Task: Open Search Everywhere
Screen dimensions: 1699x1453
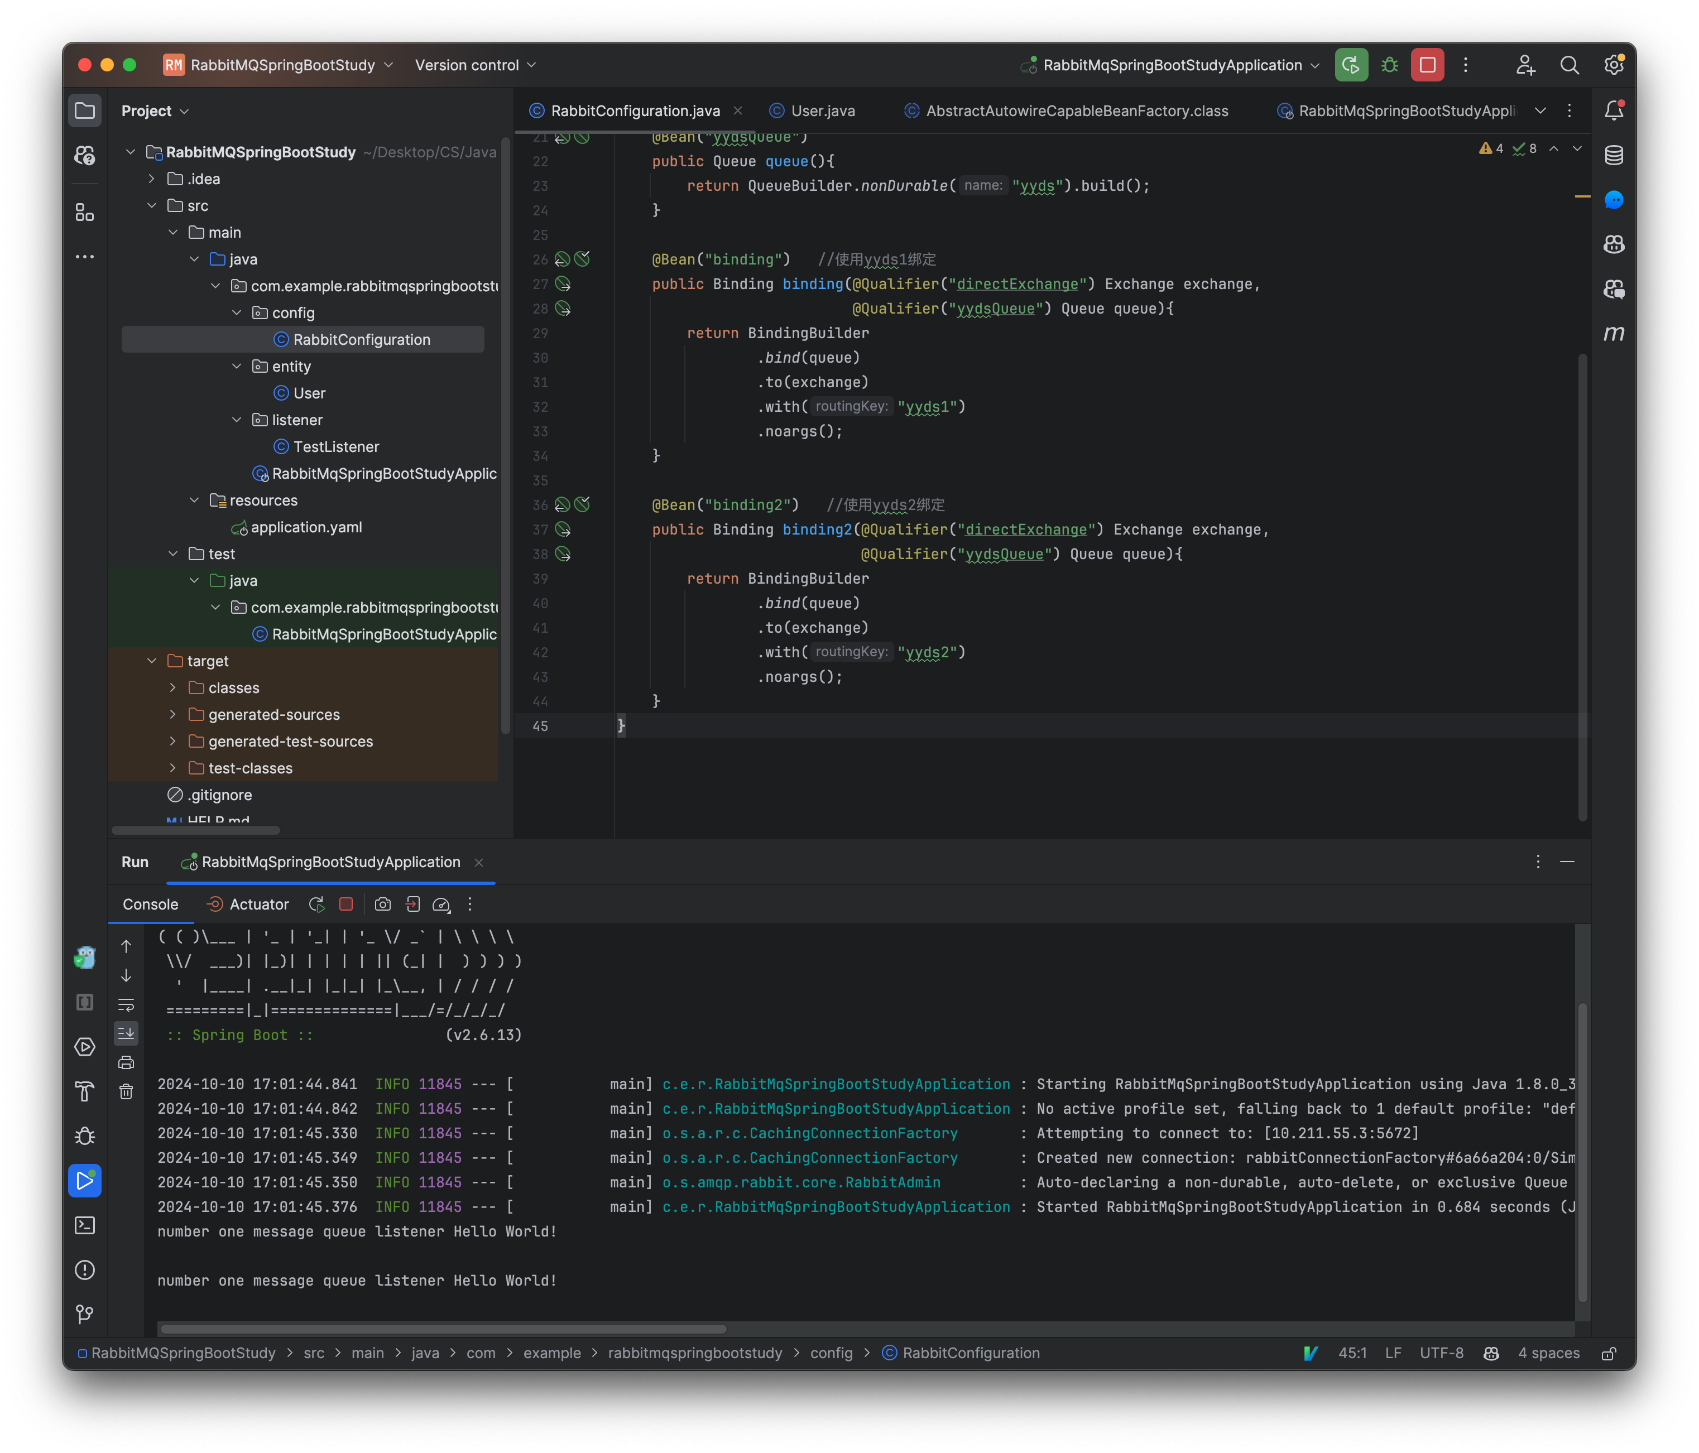Action: (1570, 65)
